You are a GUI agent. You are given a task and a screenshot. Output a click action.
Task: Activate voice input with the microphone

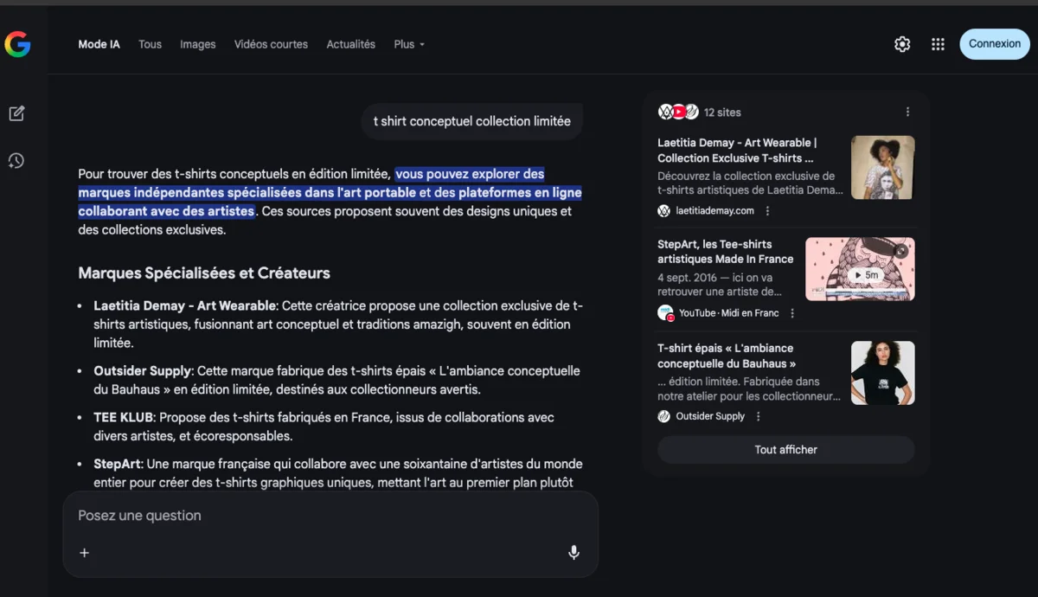coord(573,552)
